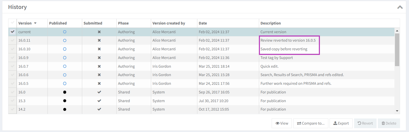Open the Compare to... dialog
This screenshot has width=409, height=132.
(311, 123)
